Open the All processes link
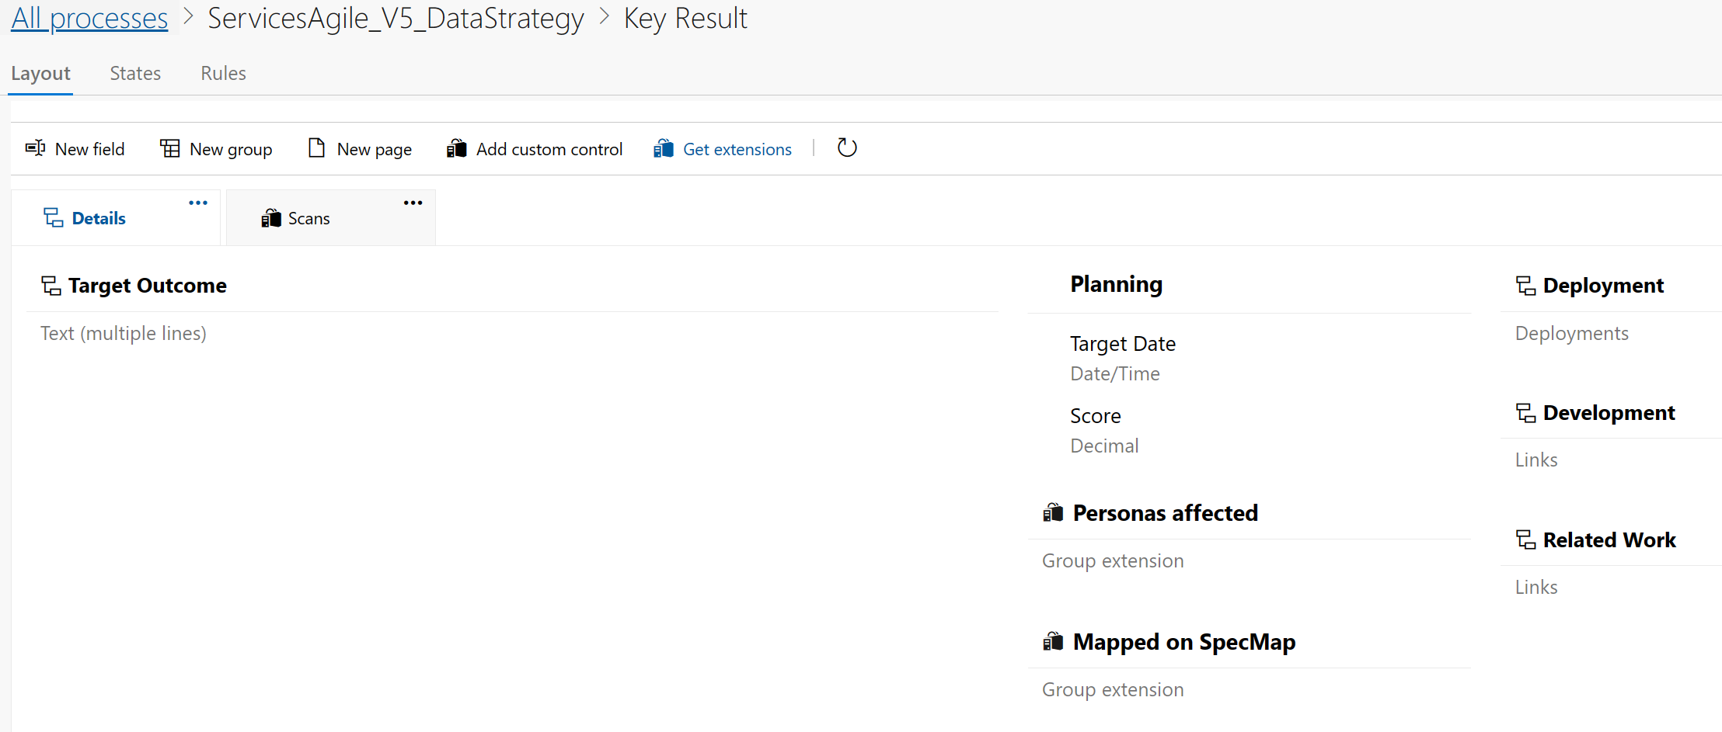1722x732 pixels. click(89, 18)
